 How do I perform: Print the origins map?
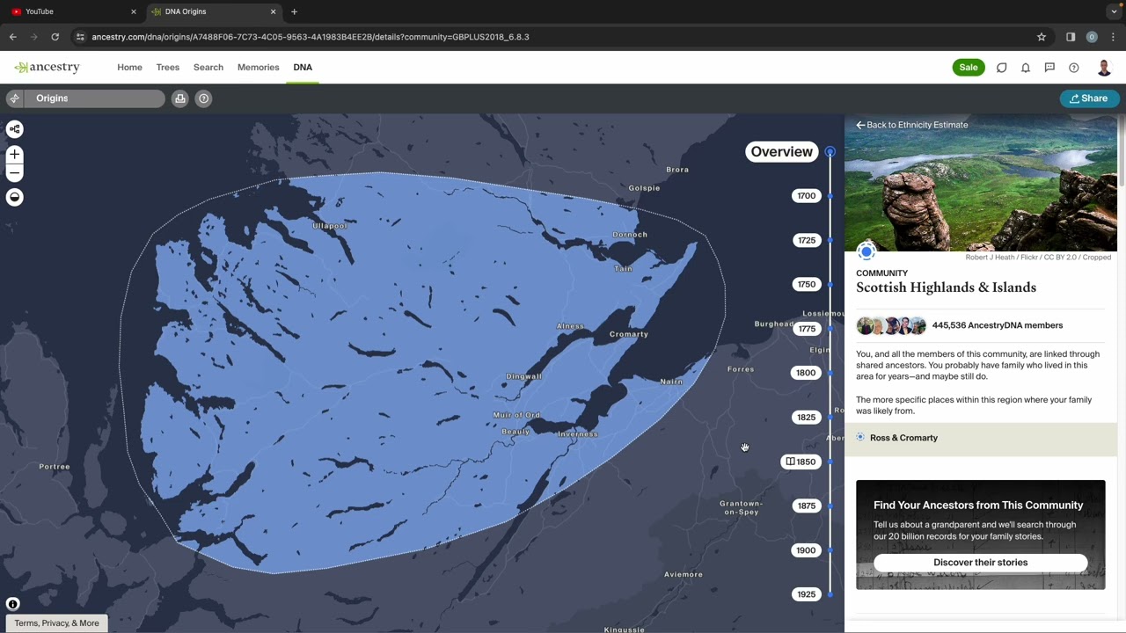point(180,98)
